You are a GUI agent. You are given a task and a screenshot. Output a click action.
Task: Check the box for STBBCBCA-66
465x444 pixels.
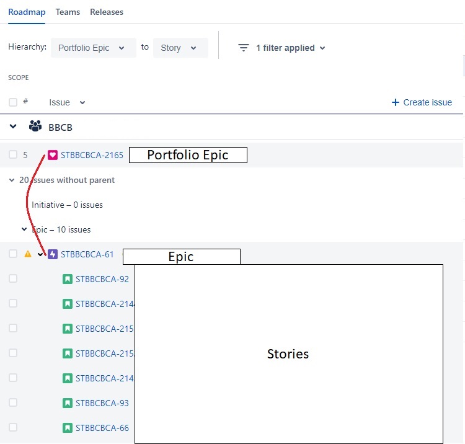13,427
